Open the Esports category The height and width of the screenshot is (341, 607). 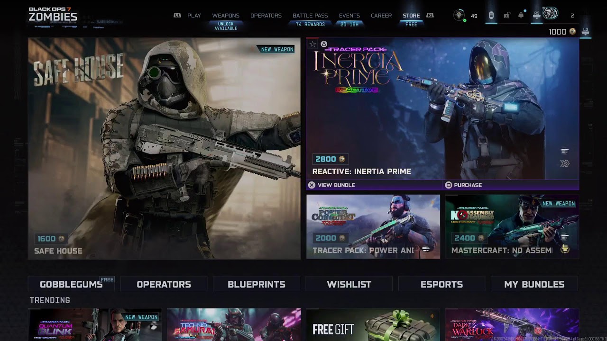point(441,284)
